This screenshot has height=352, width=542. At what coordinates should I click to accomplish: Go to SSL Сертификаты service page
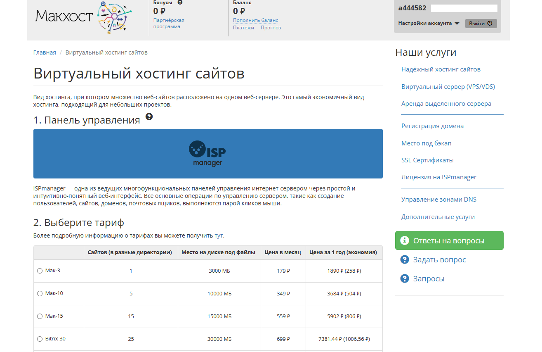(x=427, y=160)
